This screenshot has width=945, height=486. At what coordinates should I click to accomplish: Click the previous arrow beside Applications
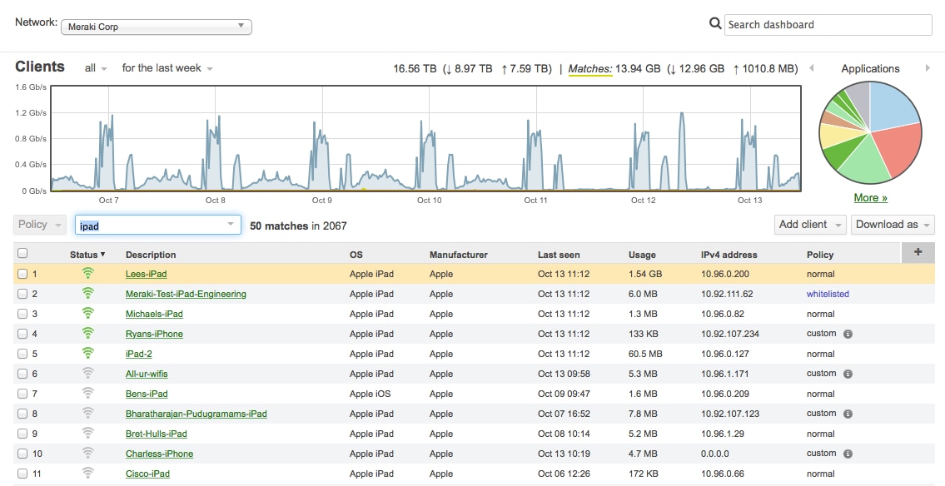point(811,68)
